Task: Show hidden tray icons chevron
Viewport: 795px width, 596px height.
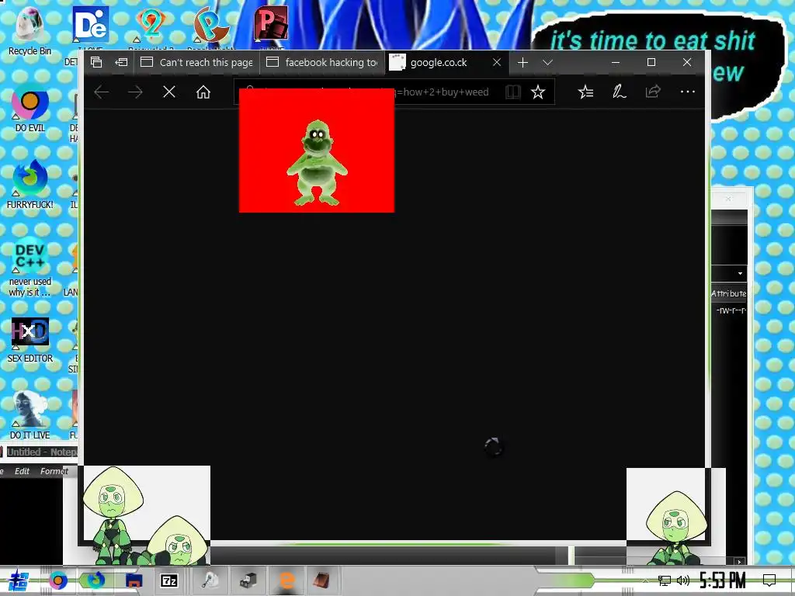Action: [645, 580]
